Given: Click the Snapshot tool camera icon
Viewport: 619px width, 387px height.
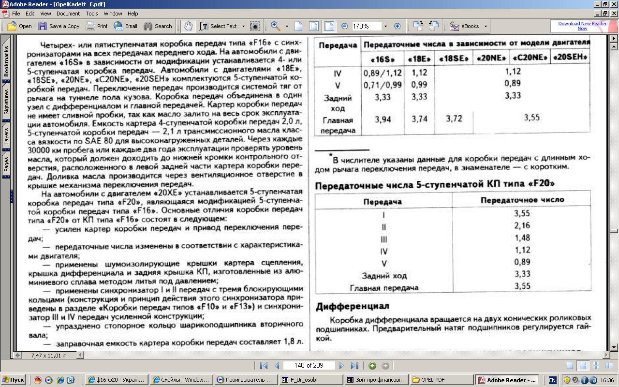Looking at the screenshot, I should [x=255, y=26].
